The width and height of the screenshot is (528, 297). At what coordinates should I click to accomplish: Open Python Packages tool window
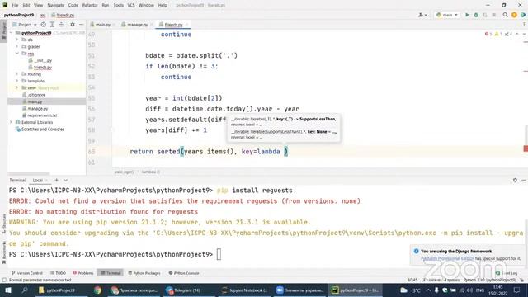tap(144, 273)
